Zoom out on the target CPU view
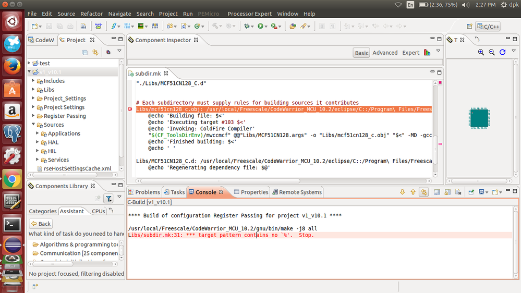Viewport: 521px width, 293px height. click(x=492, y=52)
